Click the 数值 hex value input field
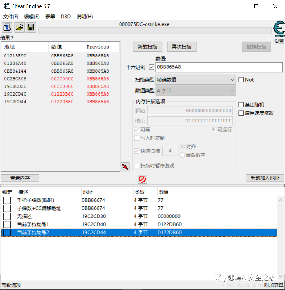Screen dimensions: 285x290 [219, 67]
